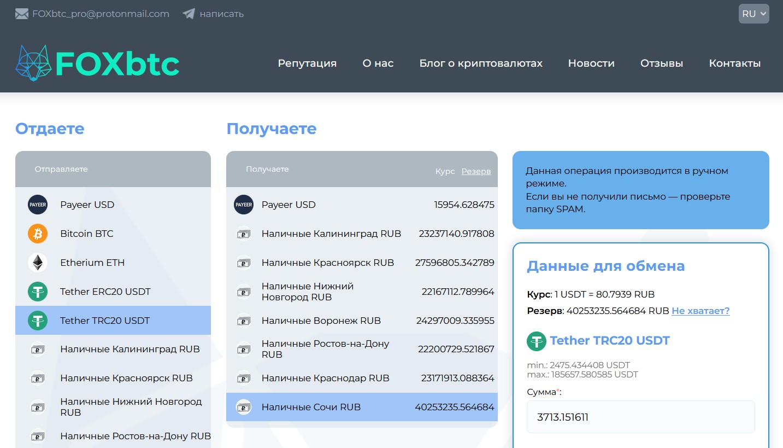The height and width of the screenshot is (448, 783).
Task: Select Наличные Краснодар RUB to receive
Action: tap(362, 378)
